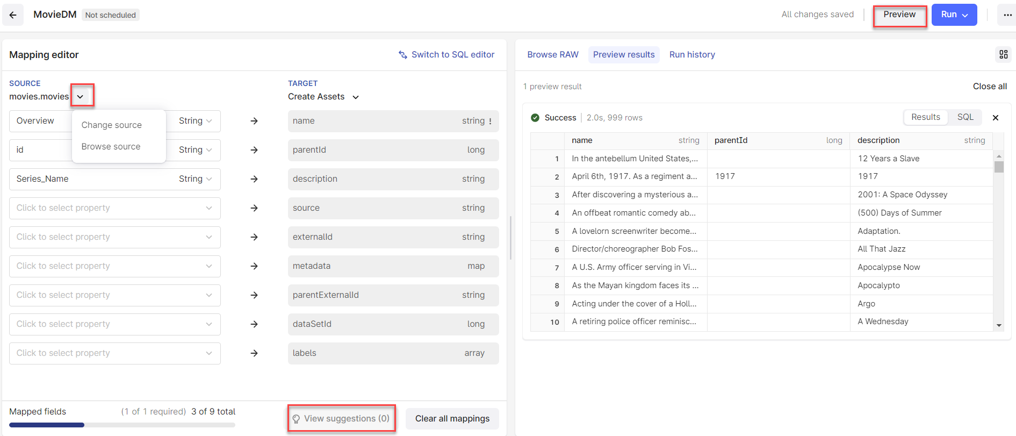Switch to the Run history tab
The width and height of the screenshot is (1016, 436).
pyautogui.click(x=692, y=55)
